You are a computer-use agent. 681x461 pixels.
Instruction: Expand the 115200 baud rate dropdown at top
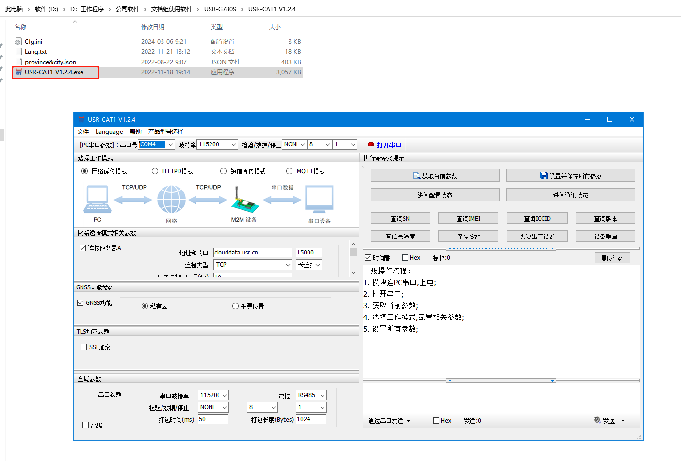tap(233, 144)
